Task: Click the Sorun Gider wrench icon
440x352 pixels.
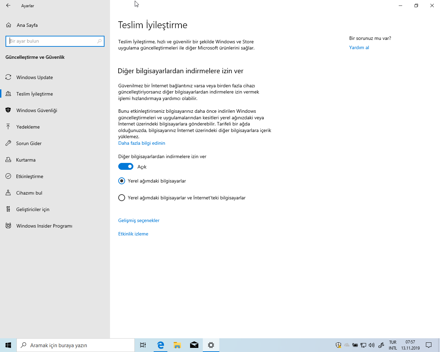Action: pyautogui.click(x=8, y=143)
